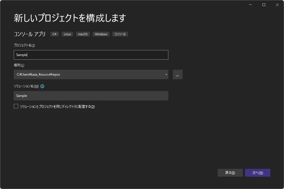Click the Windows platform tag
Screen dimensions: 284x189
101,34
